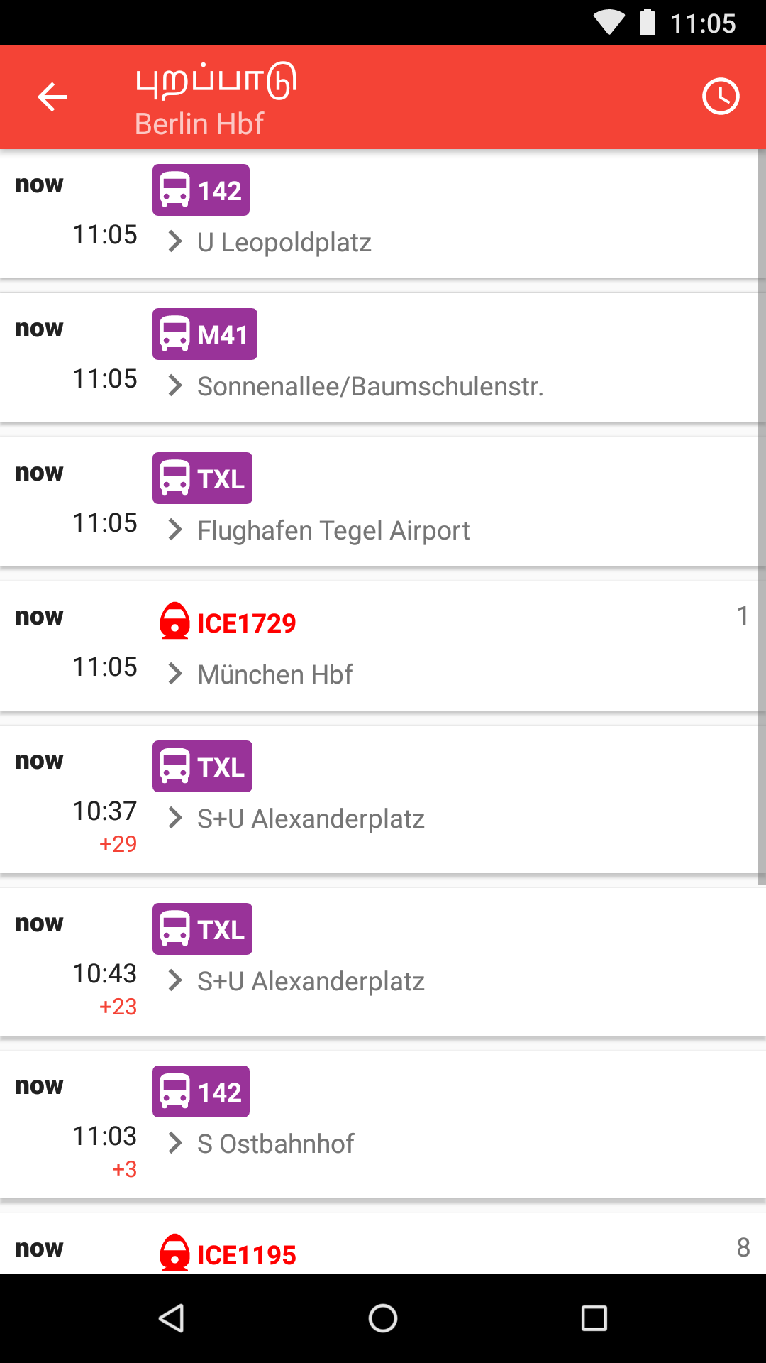Expand chevron beside Sonnenallee/Baumschulenstr.
Image resolution: width=766 pixels, height=1363 pixels.
coord(174,386)
